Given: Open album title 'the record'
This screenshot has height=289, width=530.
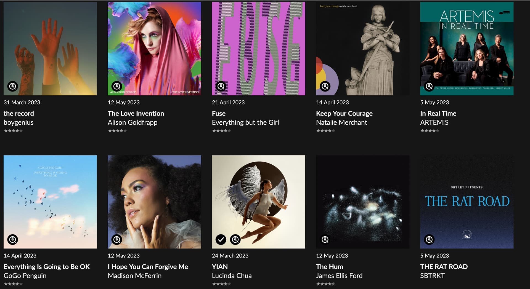Looking at the screenshot, I should (19, 113).
